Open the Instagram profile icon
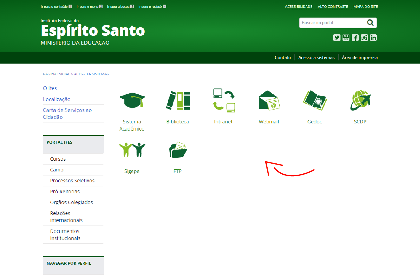The width and height of the screenshot is (420, 277). [364, 37]
